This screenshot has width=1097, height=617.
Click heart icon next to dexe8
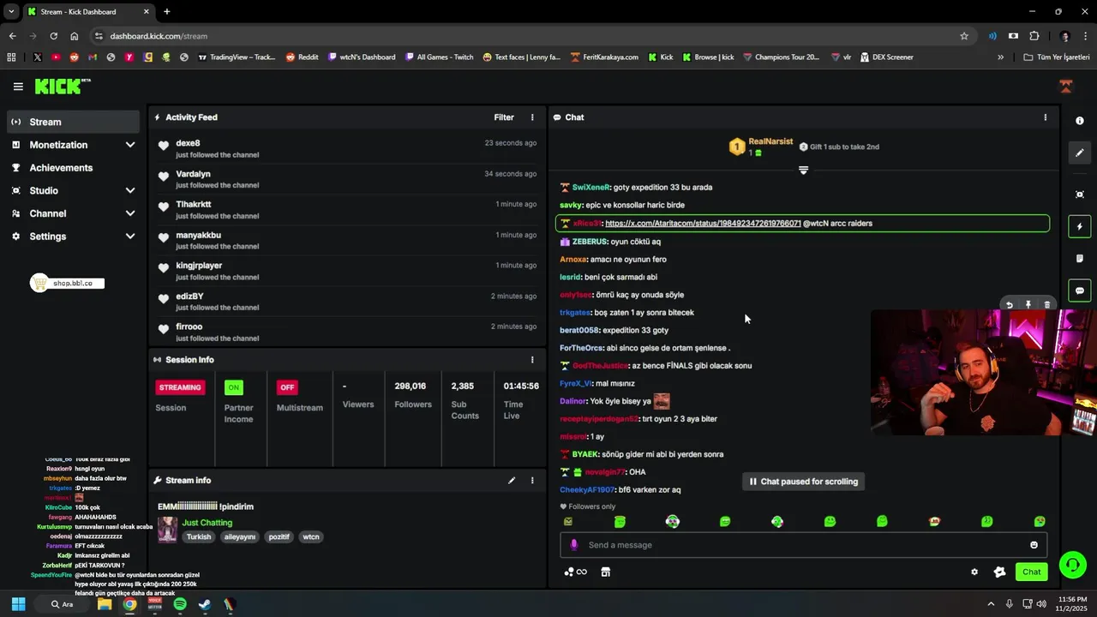pyautogui.click(x=163, y=146)
